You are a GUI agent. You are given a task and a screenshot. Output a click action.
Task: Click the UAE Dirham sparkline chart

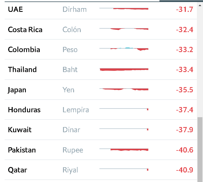[124, 9]
